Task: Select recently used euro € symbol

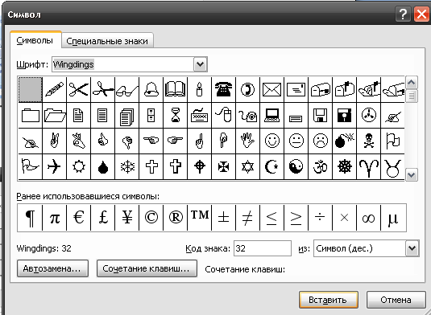Action: click(x=79, y=218)
